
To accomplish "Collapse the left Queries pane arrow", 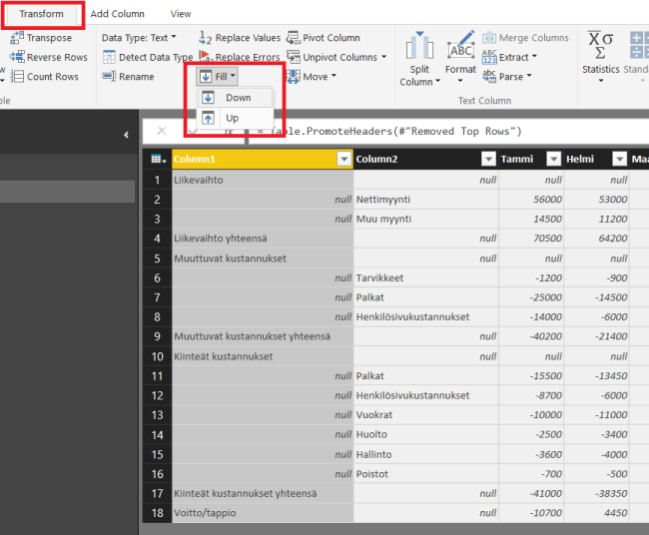I will [x=126, y=135].
